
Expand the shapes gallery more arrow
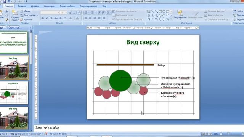point(171,19)
